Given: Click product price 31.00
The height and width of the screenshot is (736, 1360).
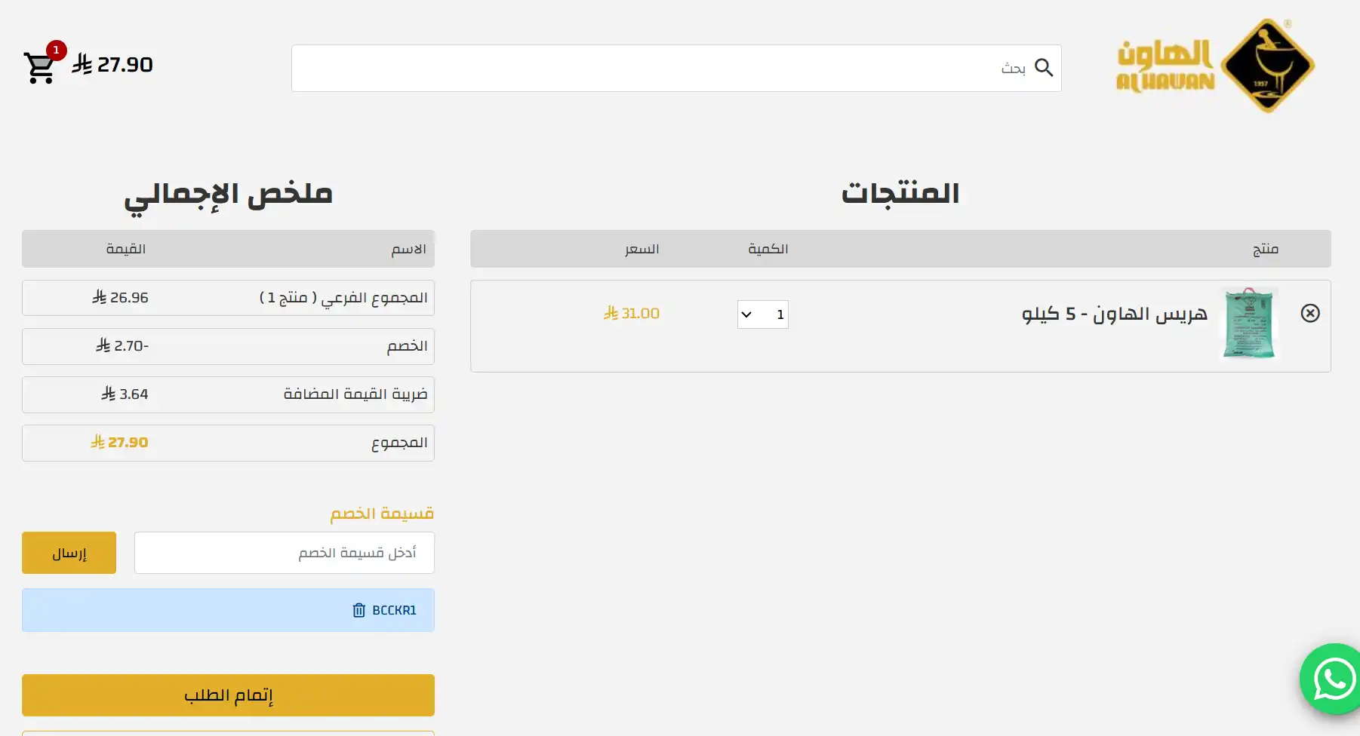Looking at the screenshot, I should click(x=632, y=313).
